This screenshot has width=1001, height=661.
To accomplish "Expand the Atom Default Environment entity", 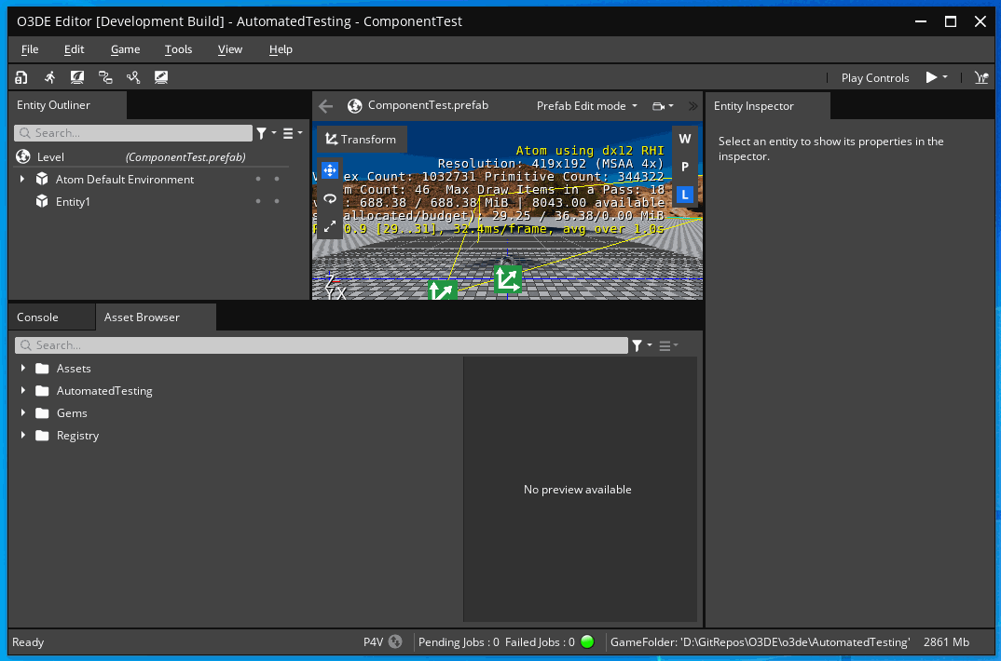I will click(22, 179).
